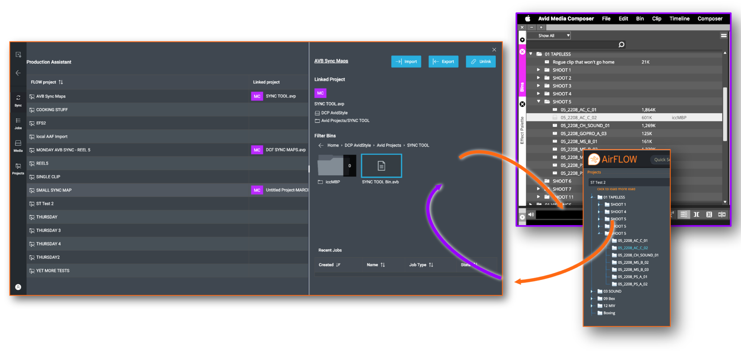Image resolution: width=741 pixels, height=352 pixels.
Task: Open the Projects panel in the sidebar
Action: coord(18,168)
